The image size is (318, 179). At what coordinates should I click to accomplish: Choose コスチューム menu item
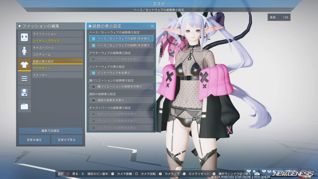58,55
